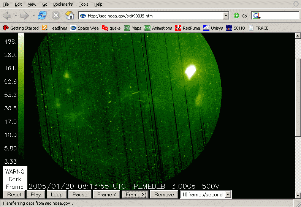The width and height of the screenshot is (301, 207).
Task: Click the Transferring data status text
Action: 38,203
